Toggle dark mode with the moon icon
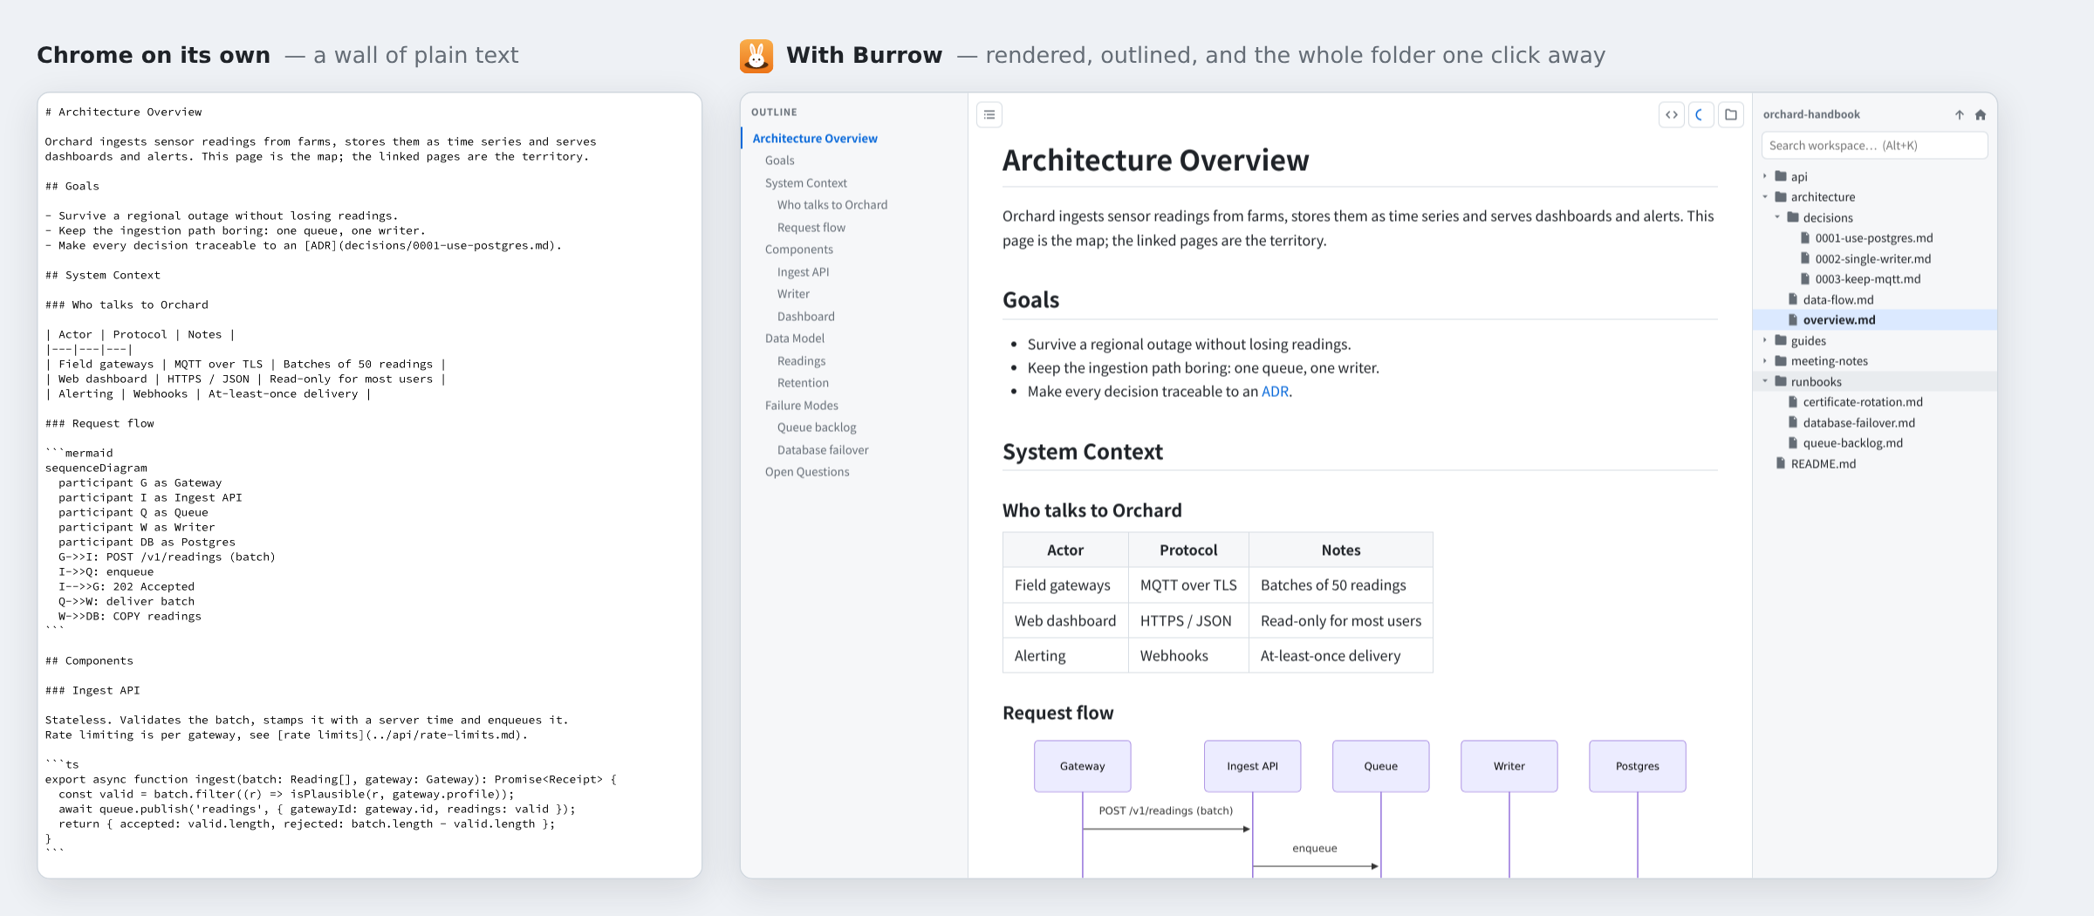The height and width of the screenshot is (916, 2094). pyautogui.click(x=1701, y=114)
